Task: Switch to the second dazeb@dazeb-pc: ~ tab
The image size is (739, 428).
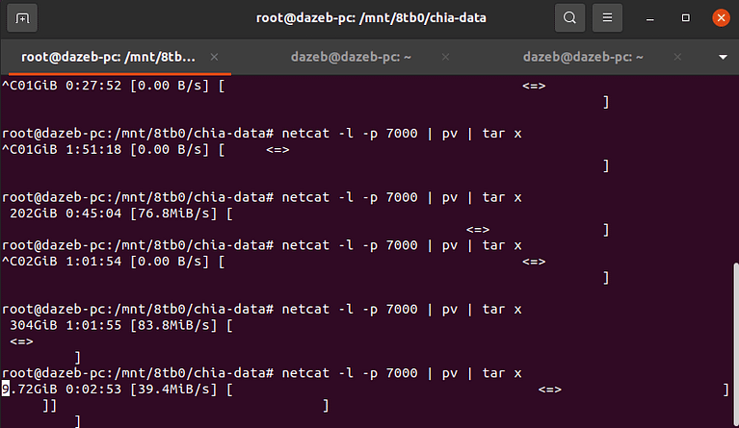Action: pyautogui.click(x=351, y=57)
